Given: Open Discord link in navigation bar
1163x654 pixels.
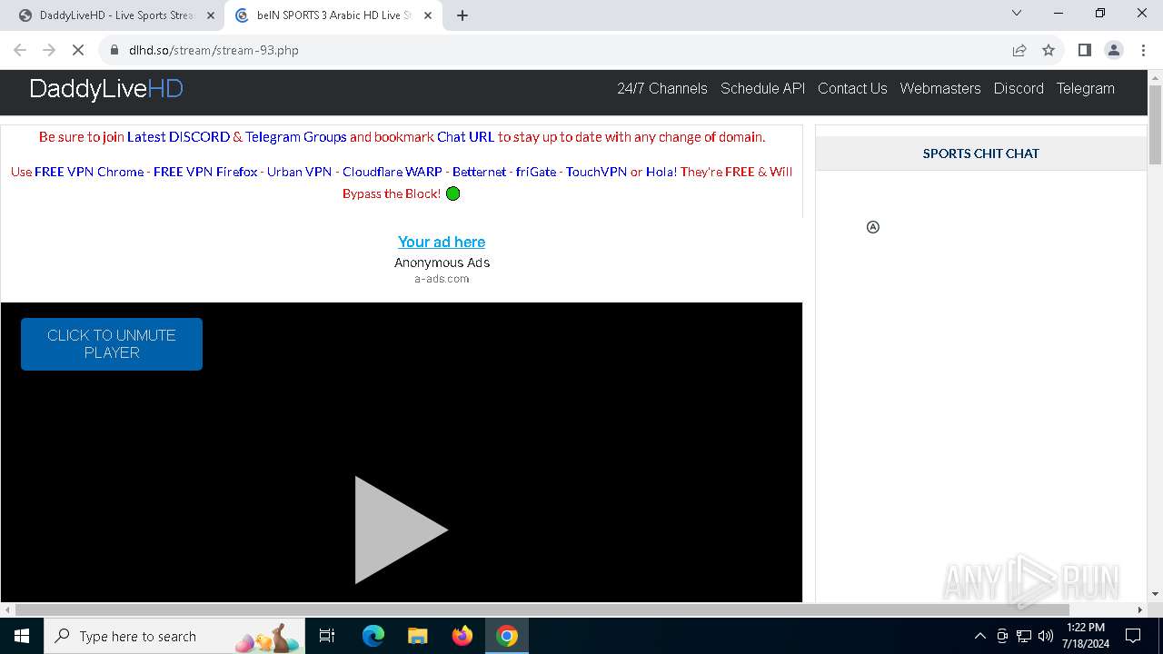Looking at the screenshot, I should tap(1019, 88).
